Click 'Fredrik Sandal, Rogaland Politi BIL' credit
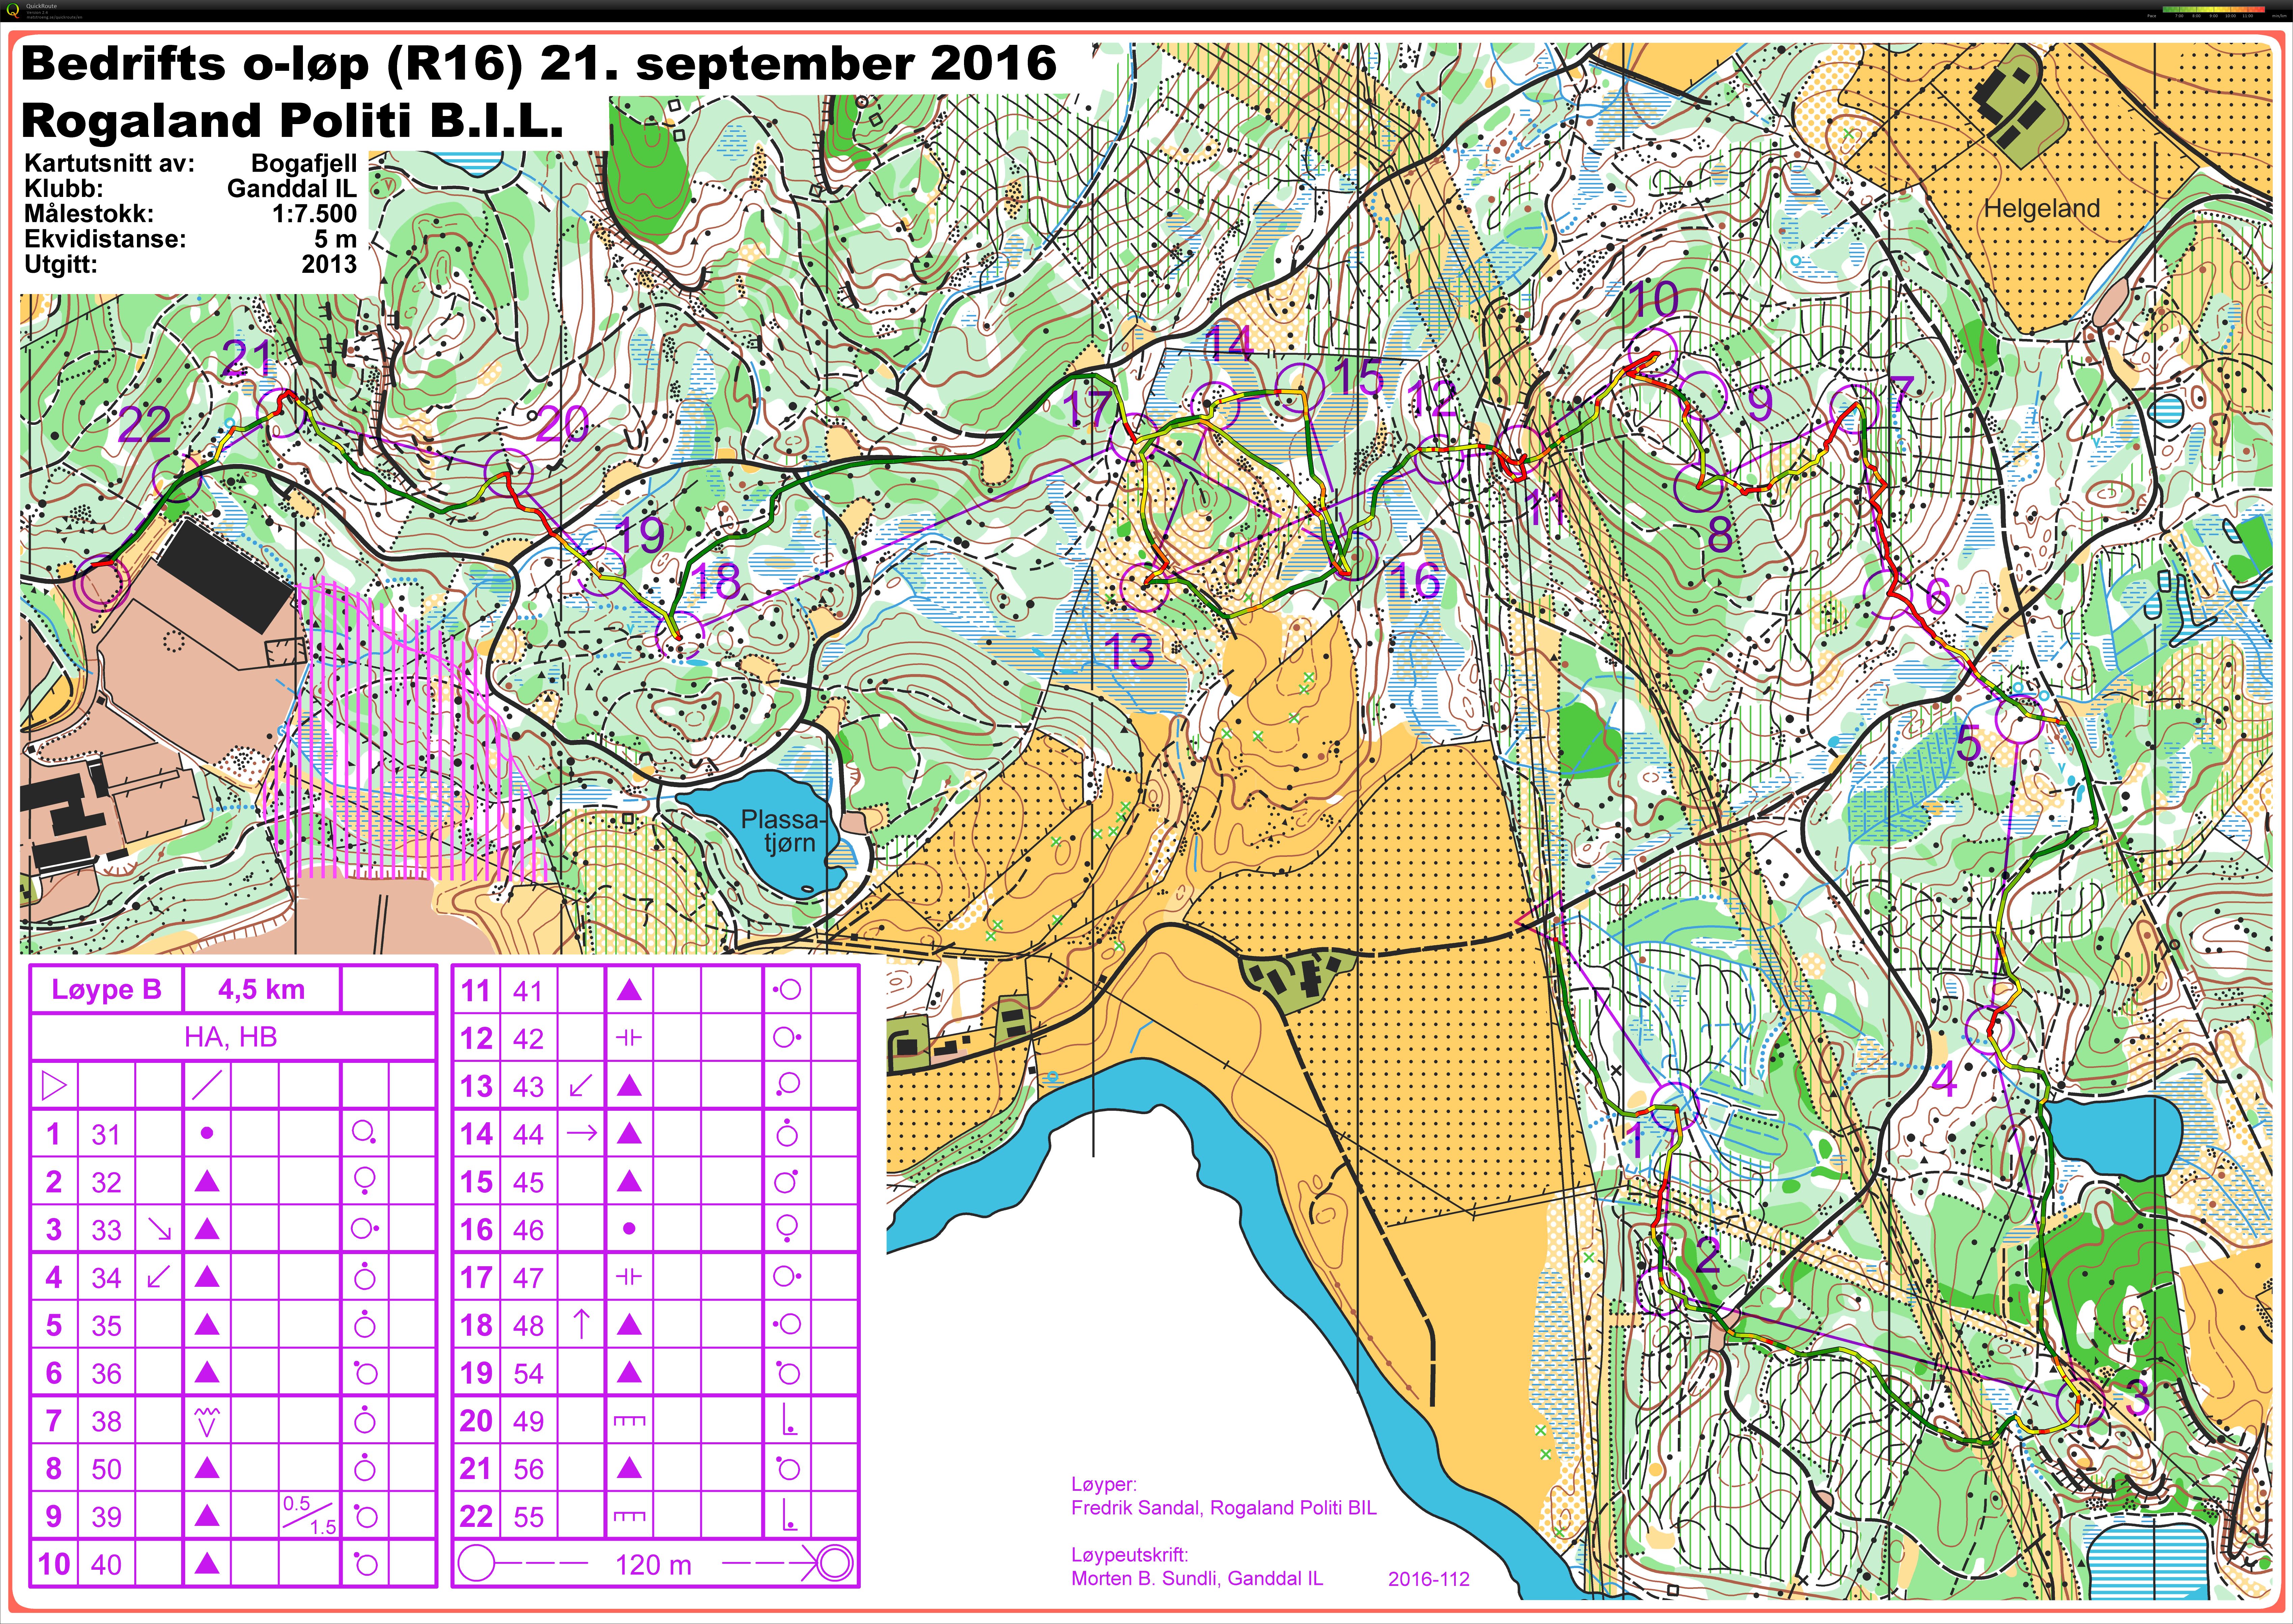The width and height of the screenshot is (2293, 1624). pyautogui.click(x=1224, y=1508)
